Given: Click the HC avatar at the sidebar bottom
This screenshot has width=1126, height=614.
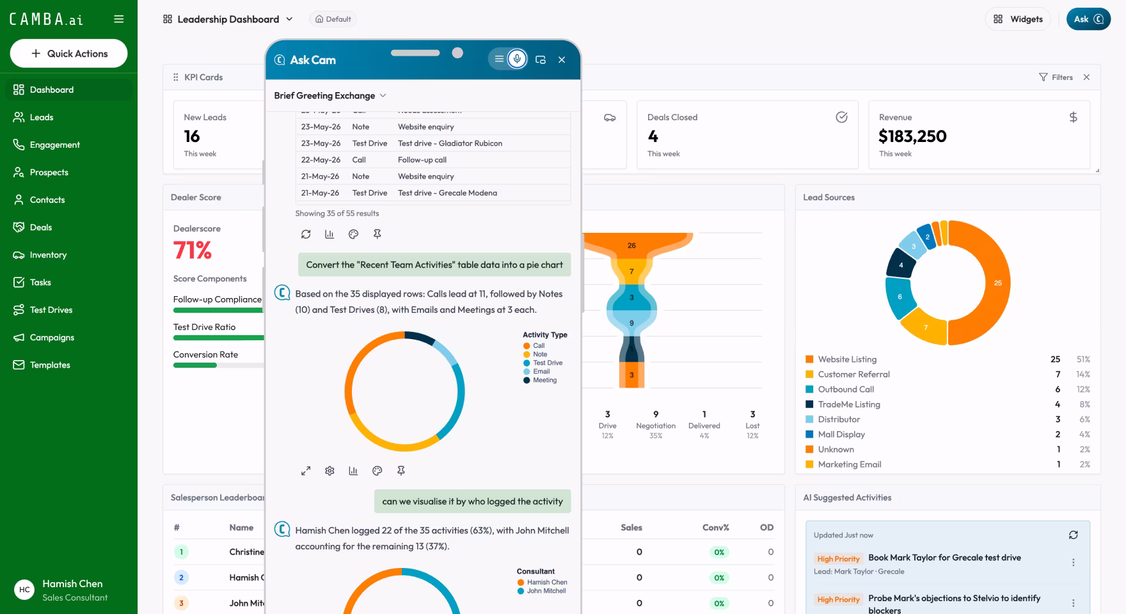Looking at the screenshot, I should click(x=24, y=590).
